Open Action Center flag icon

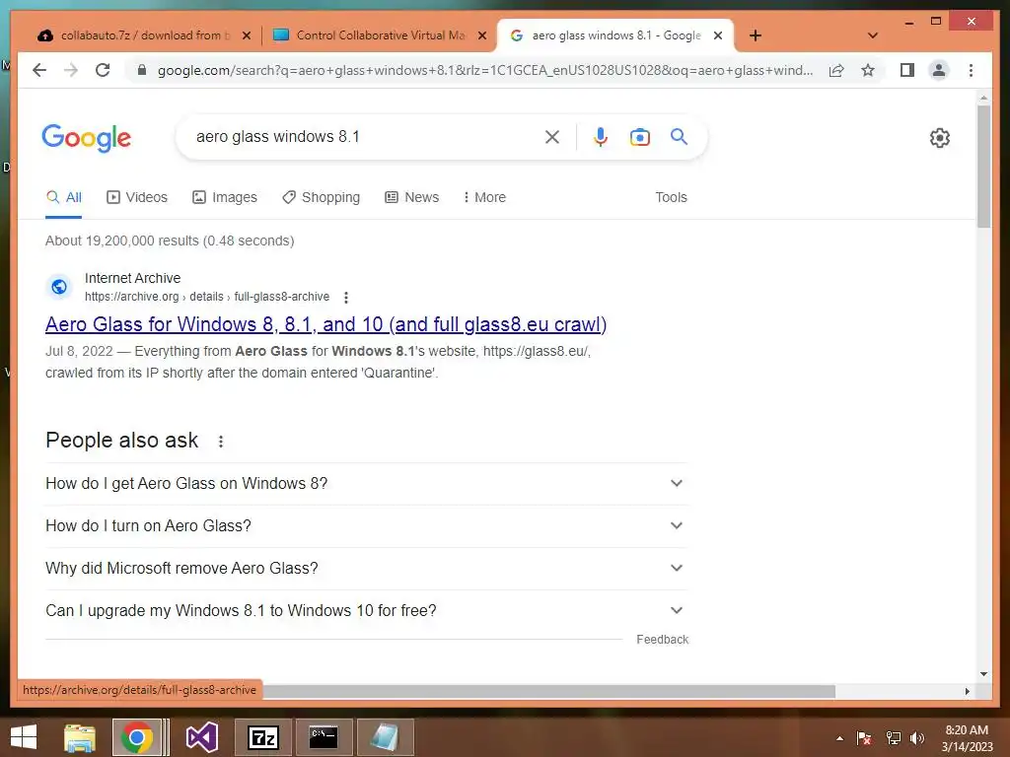tap(864, 738)
